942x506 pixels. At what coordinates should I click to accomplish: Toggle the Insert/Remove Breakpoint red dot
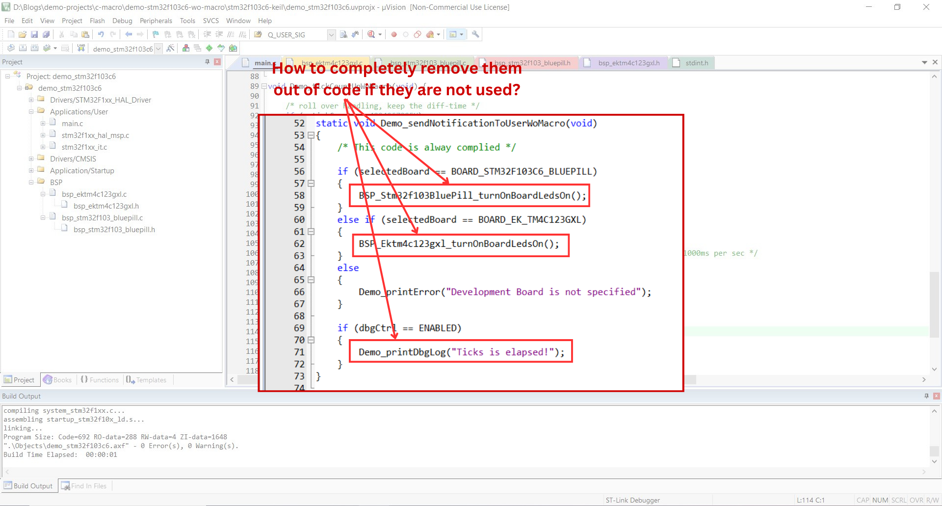pos(393,34)
